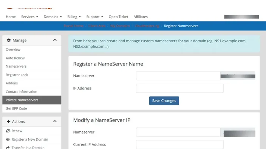The image size is (266, 149).
Task: Click the Manage gear icon
Action: coord(9,40)
